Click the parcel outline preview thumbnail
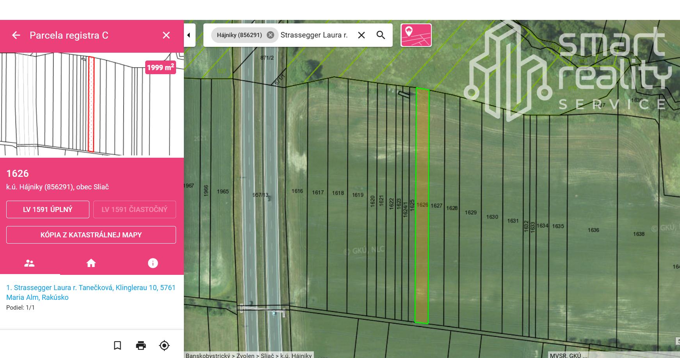This screenshot has width=680, height=358. click(x=92, y=105)
